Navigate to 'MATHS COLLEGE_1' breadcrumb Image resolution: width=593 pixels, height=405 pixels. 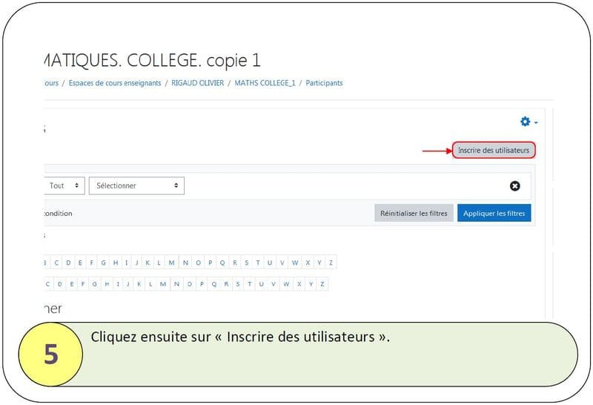pos(265,83)
